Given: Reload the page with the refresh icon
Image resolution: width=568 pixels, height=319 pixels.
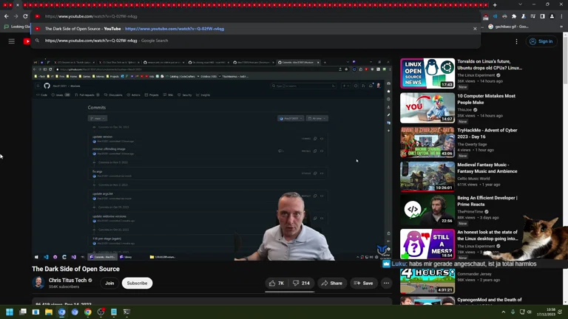Looking at the screenshot, I should point(25,16).
